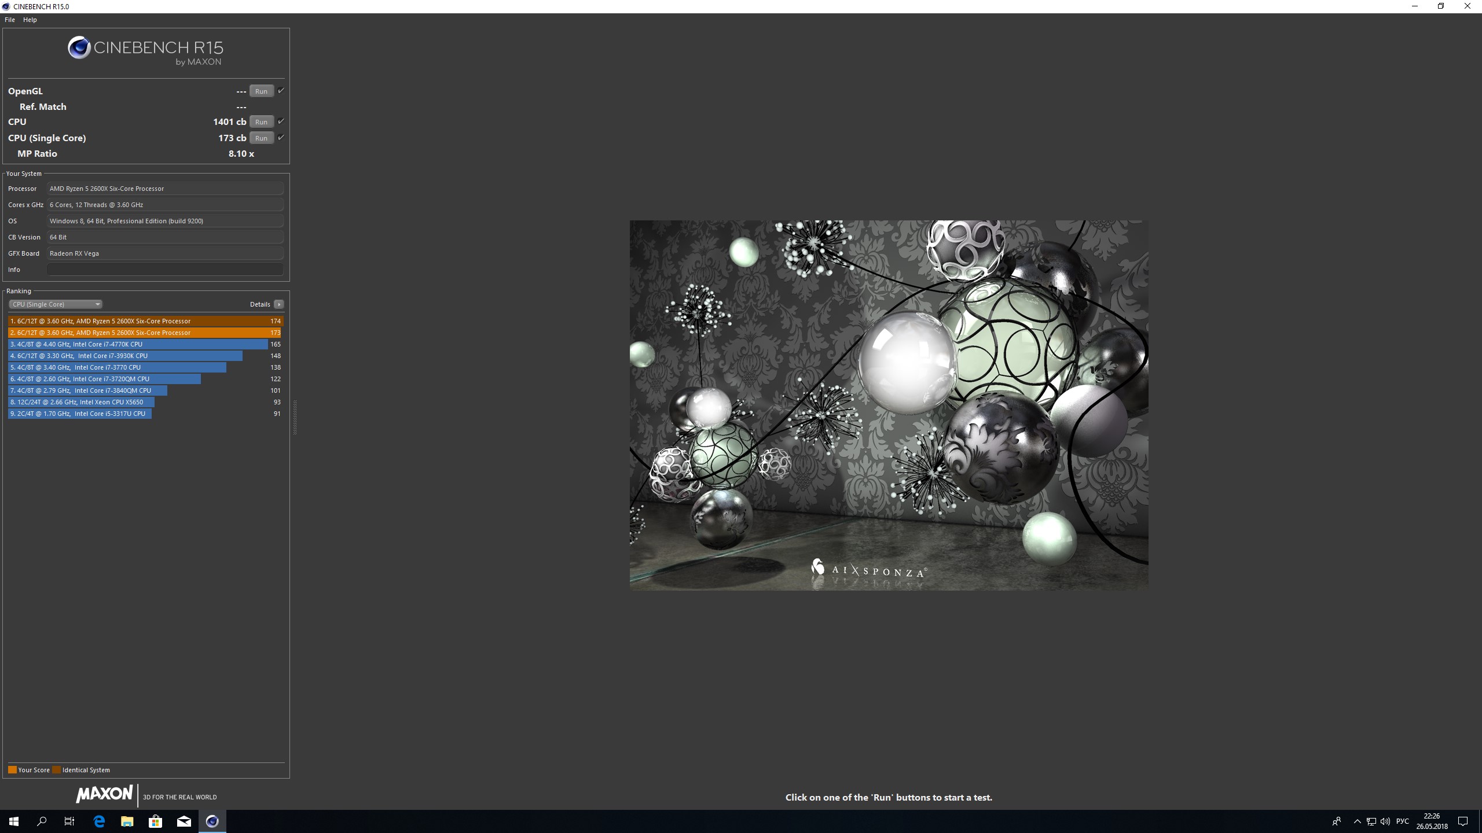Open the Help menu
The height and width of the screenshot is (833, 1482).
[x=30, y=20]
